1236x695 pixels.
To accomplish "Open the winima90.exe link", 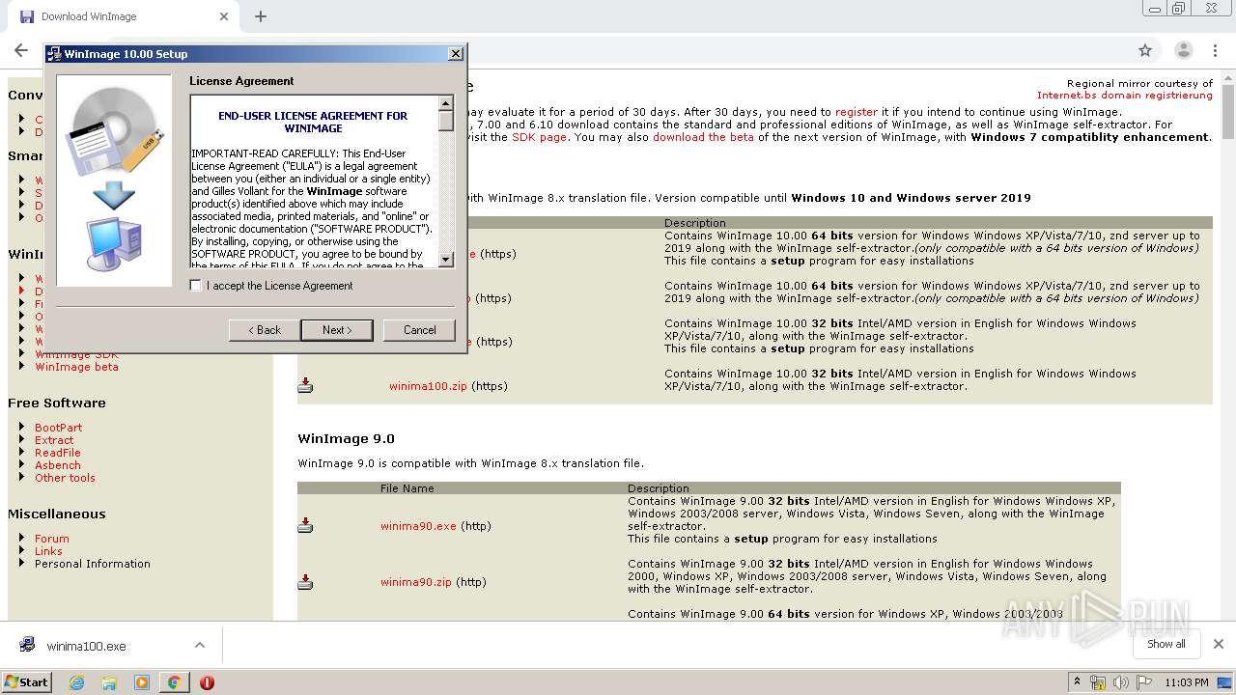I will (418, 526).
